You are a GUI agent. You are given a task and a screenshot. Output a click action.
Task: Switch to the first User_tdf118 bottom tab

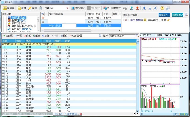coord(8,114)
